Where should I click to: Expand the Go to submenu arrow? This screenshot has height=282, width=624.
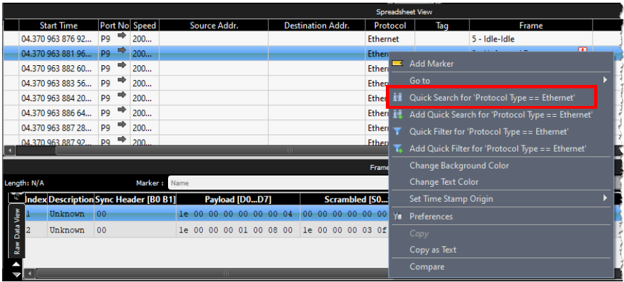606,80
